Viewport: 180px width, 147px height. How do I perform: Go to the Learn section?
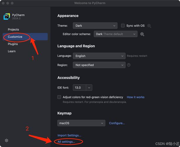click(12, 51)
